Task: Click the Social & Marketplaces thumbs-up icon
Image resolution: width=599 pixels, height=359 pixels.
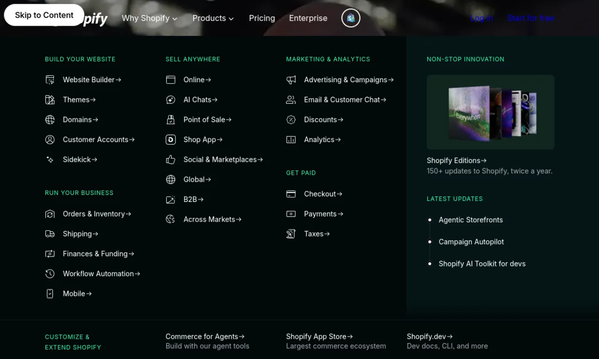Action: pos(170,159)
